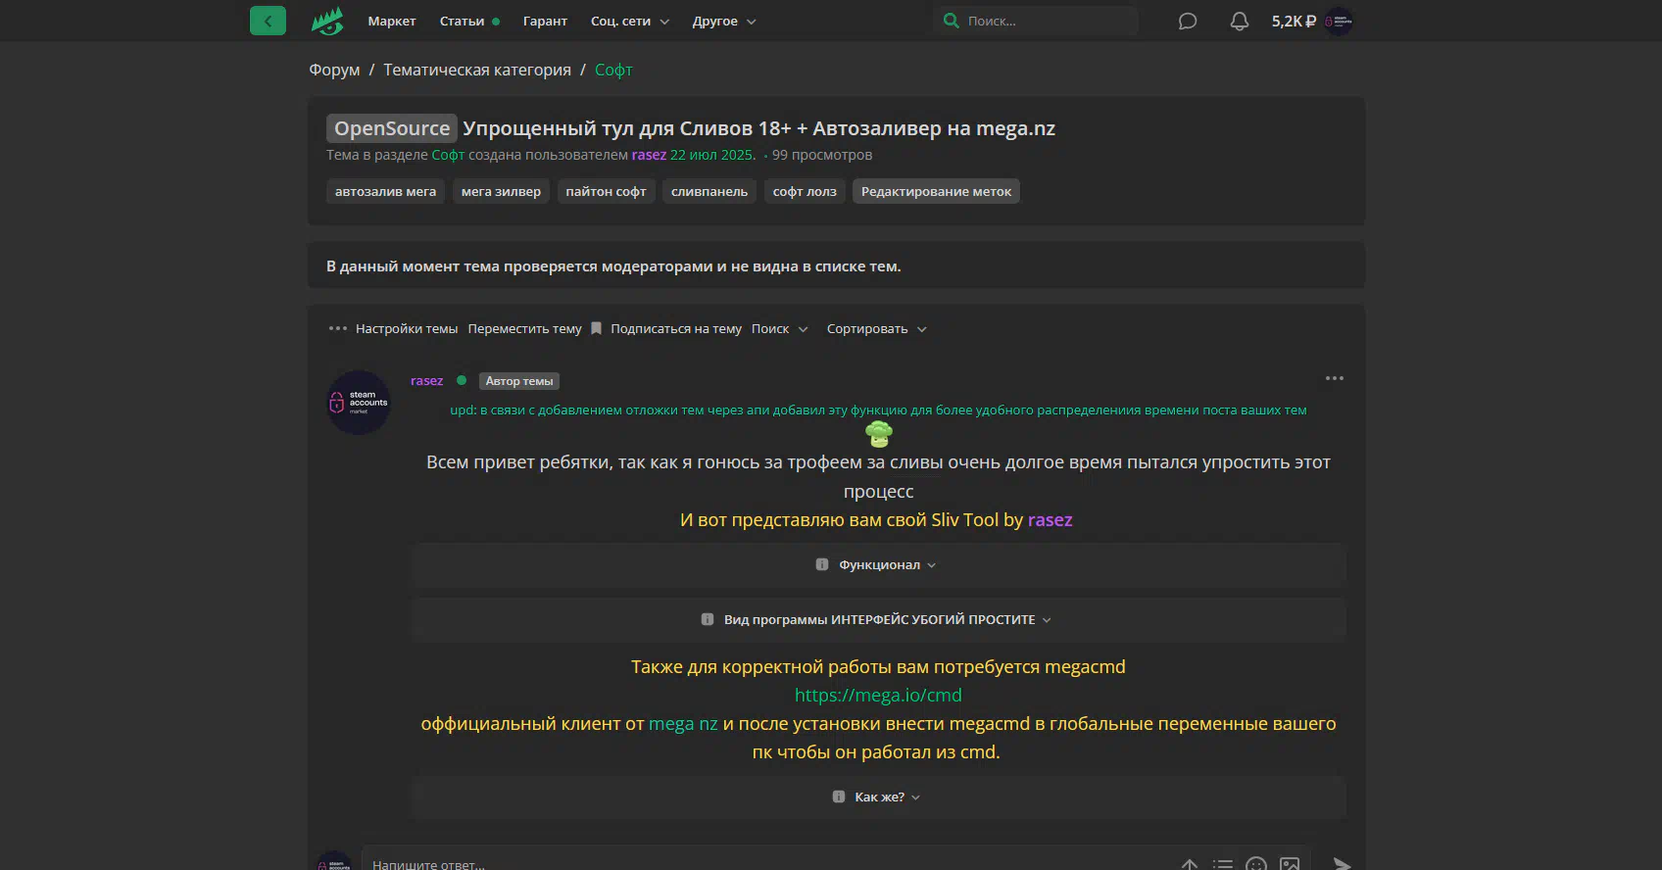Click the 22 июл 2025 date link
The width and height of the screenshot is (1662, 870).
712,155
